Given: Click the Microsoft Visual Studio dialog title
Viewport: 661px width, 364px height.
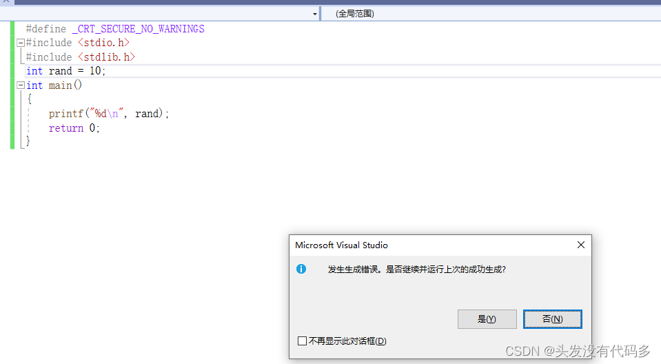Looking at the screenshot, I should (341, 245).
